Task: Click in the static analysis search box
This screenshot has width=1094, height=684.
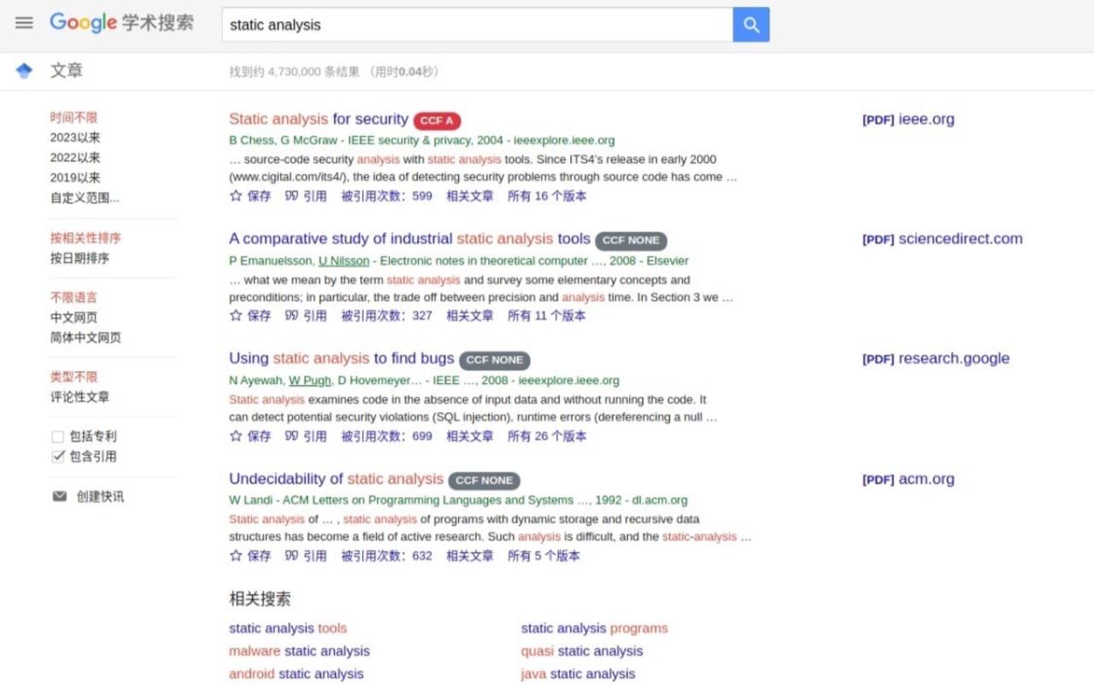Action: [477, 25]
